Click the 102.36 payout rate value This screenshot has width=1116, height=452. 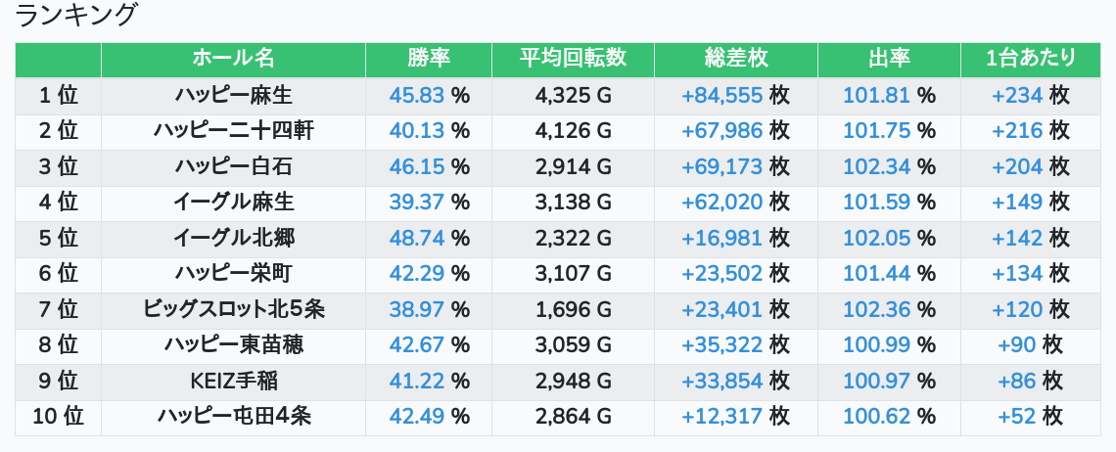[877, 310]
